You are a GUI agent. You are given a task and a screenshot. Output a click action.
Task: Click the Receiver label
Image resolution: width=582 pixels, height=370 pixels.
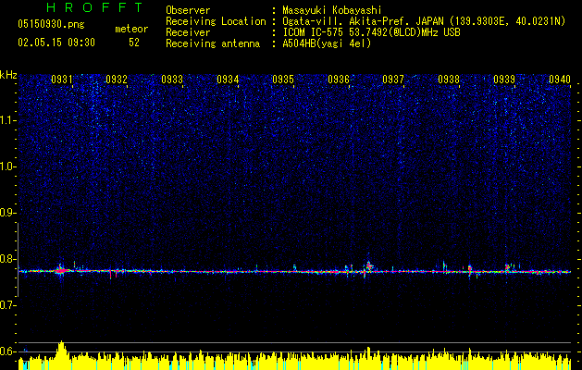pos(188,32)
